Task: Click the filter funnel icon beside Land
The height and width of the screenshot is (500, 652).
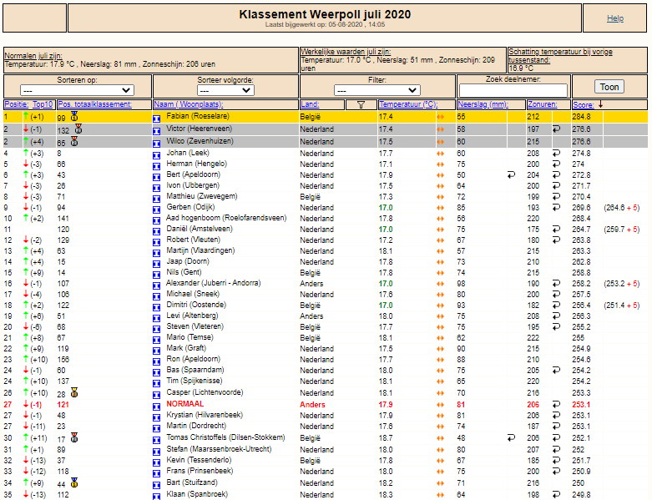Action: (361, 104)
